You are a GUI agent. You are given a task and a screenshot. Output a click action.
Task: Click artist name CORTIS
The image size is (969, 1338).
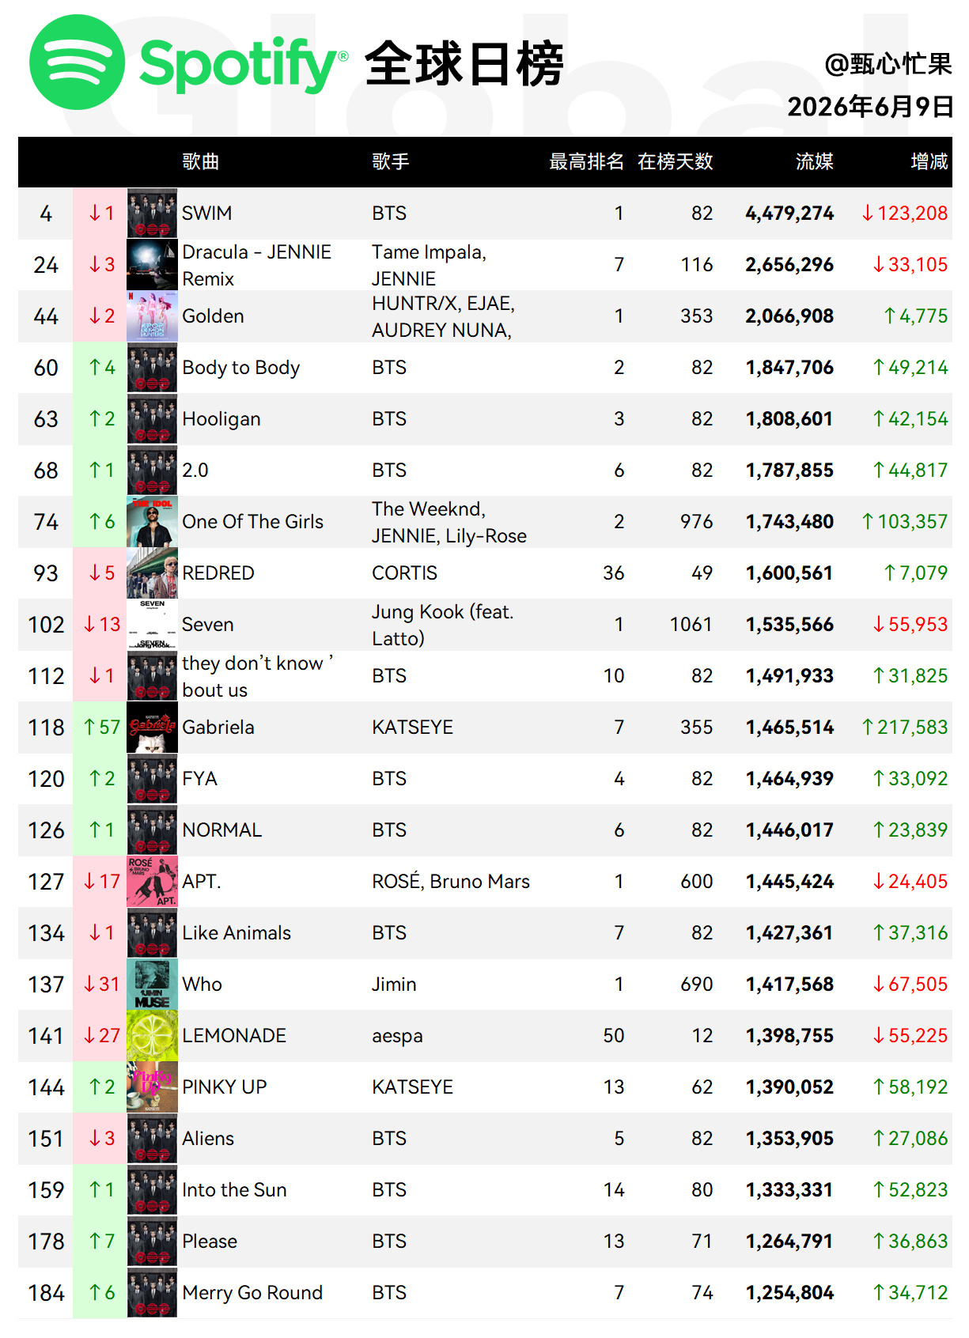[404, 573]
